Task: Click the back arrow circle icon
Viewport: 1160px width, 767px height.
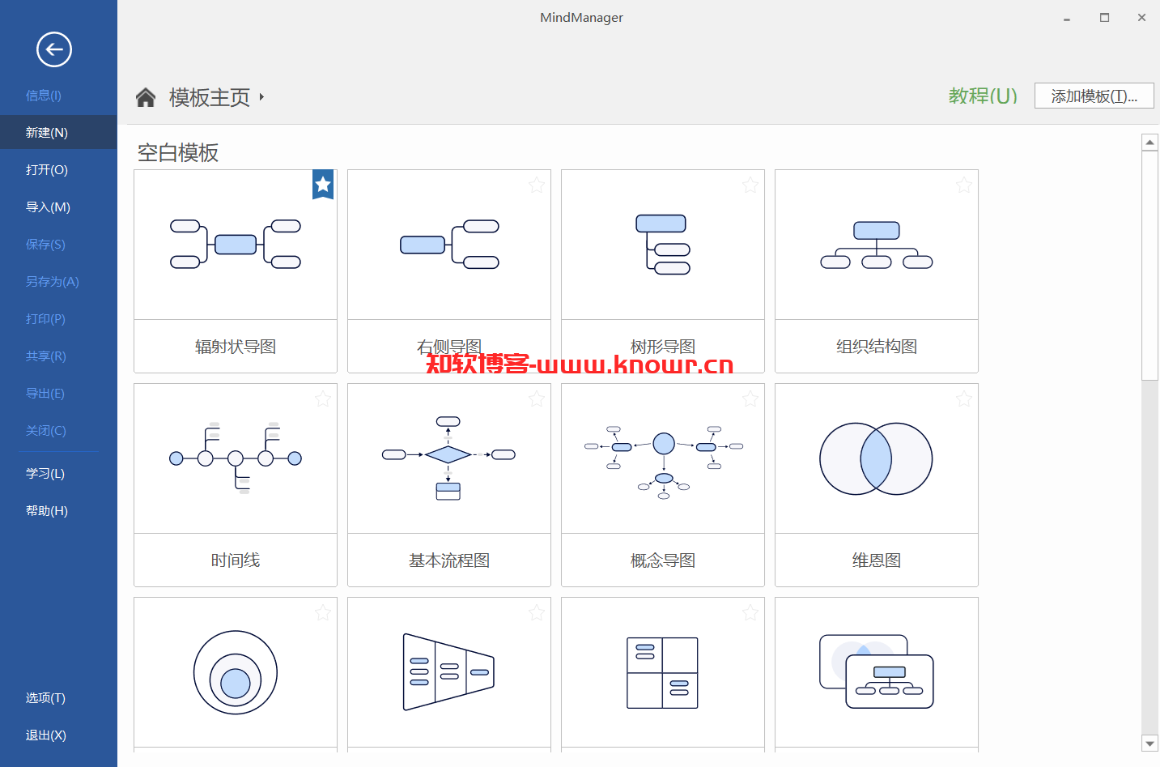Action: pyautogui.click(x=54, y=49)
